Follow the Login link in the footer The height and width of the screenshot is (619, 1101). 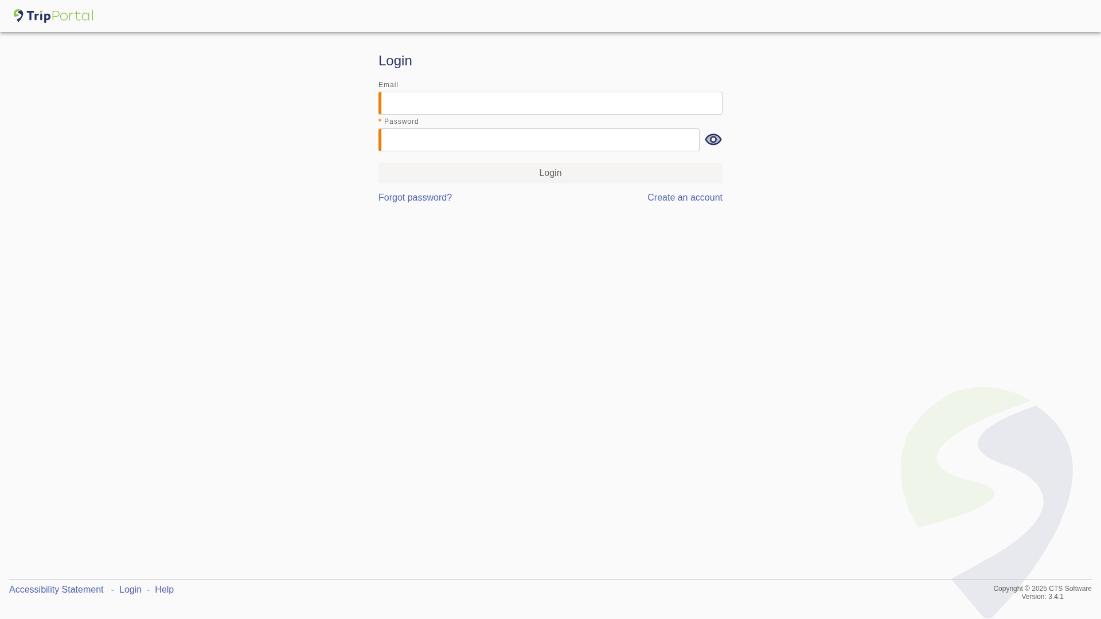pyautogui.click(x=130, y=590)
